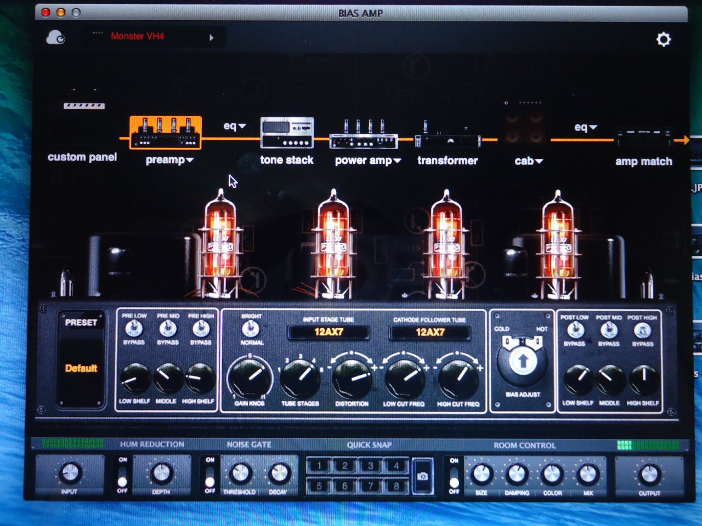Image resolution: width=702 pixels, height=526 pixels.
Task: Click the Noise Gate Threshold knob
Action: pyautogui.click(x=240, y=473)
